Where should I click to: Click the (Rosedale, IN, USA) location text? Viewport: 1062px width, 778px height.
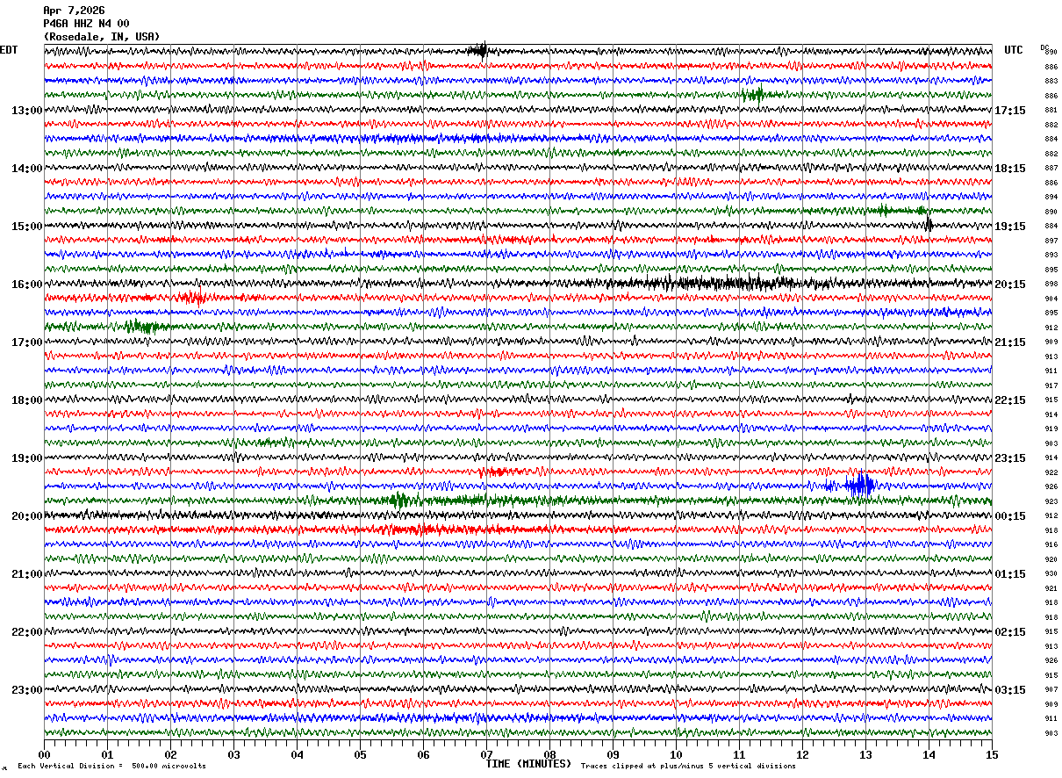[102, 37]
